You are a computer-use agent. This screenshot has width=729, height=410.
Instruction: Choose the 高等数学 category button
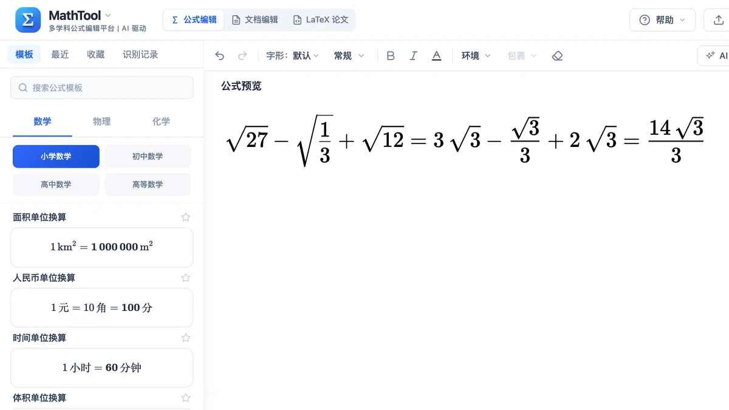pyautogui.click(x=148, y=185)
